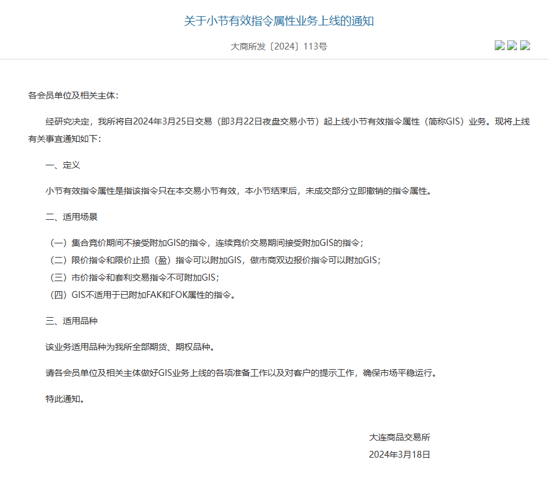Click the title 关于小节有效指令属性业务上线的通知
Viewport: 548px width, 488px height.
click(279, 21)
